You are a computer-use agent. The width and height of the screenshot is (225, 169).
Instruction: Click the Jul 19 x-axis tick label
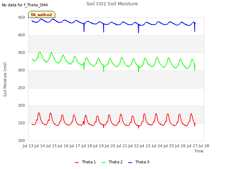pyautogui.click(x=98, y=146)
